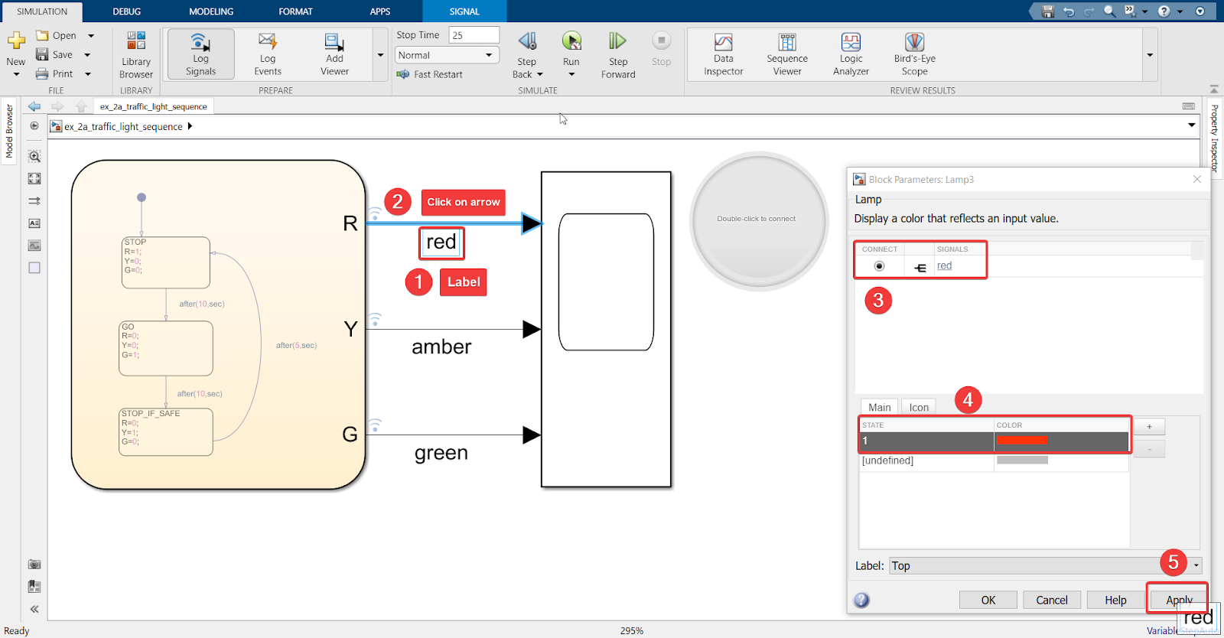
Task: Open the Bird's-Eye Scope
Action: (914, 54)
